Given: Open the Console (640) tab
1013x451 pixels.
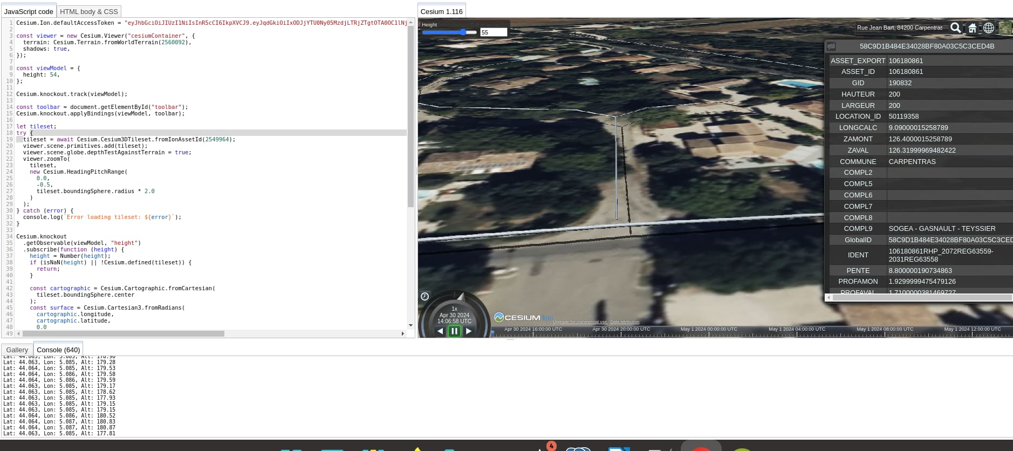Looking at the screenshot, I should pos(58,350).
